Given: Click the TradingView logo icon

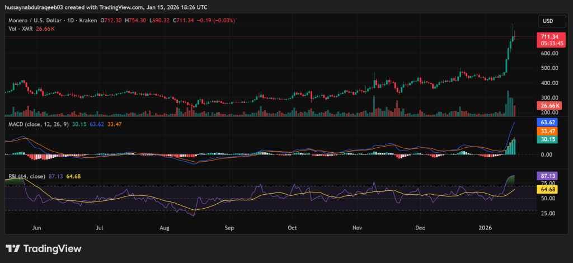Looking at the screenshot, I should point(13,248).
